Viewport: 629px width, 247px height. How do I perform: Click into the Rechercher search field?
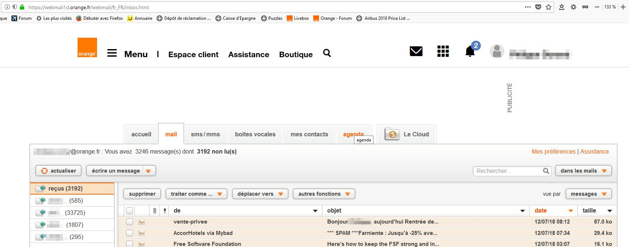pos(507,171)
